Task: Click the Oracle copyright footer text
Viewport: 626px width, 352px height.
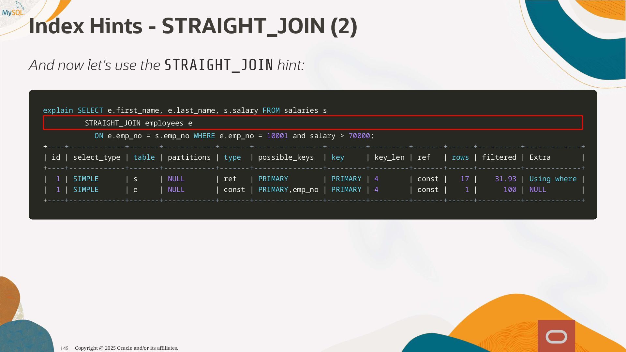Action: tap(127, 348)
